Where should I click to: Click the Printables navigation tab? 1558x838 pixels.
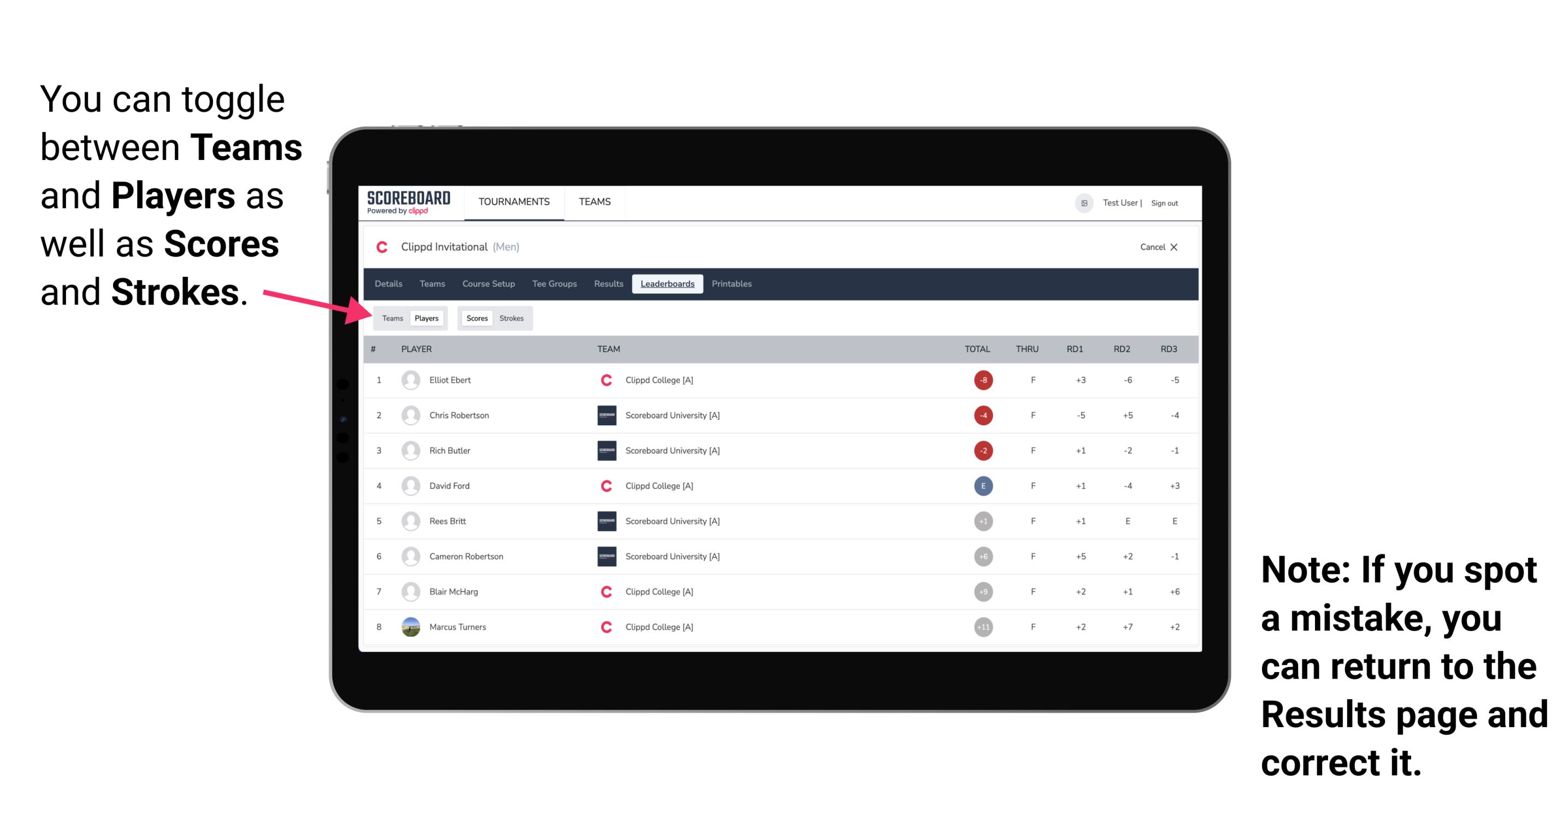tap(733, 284)
